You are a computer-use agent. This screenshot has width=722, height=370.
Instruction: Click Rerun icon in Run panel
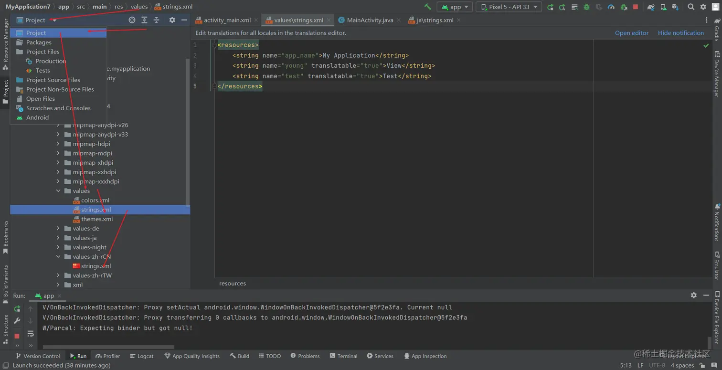(17, 309)
